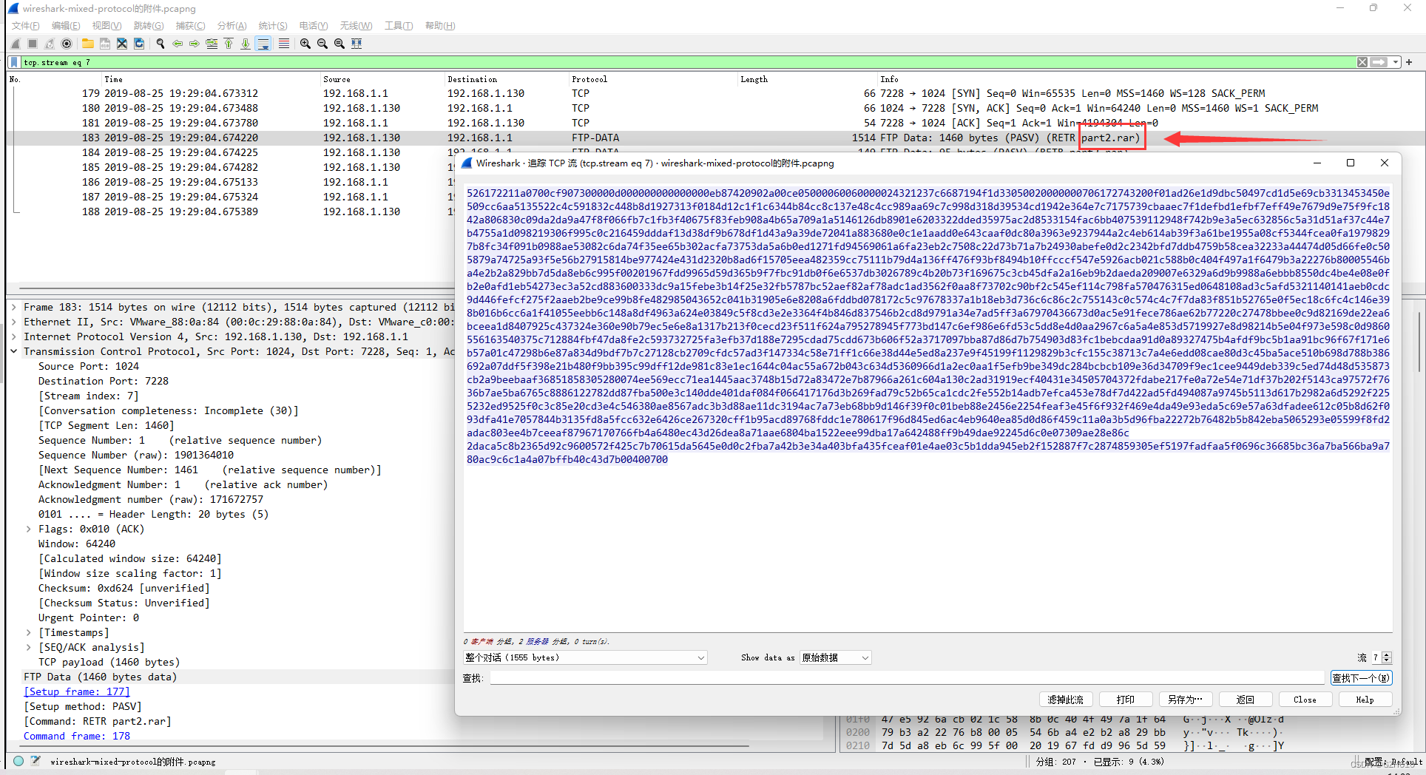The height and width of the screenshot is (775, 1426).
Task: Open the 分析 menu
Action: (231, 25)
